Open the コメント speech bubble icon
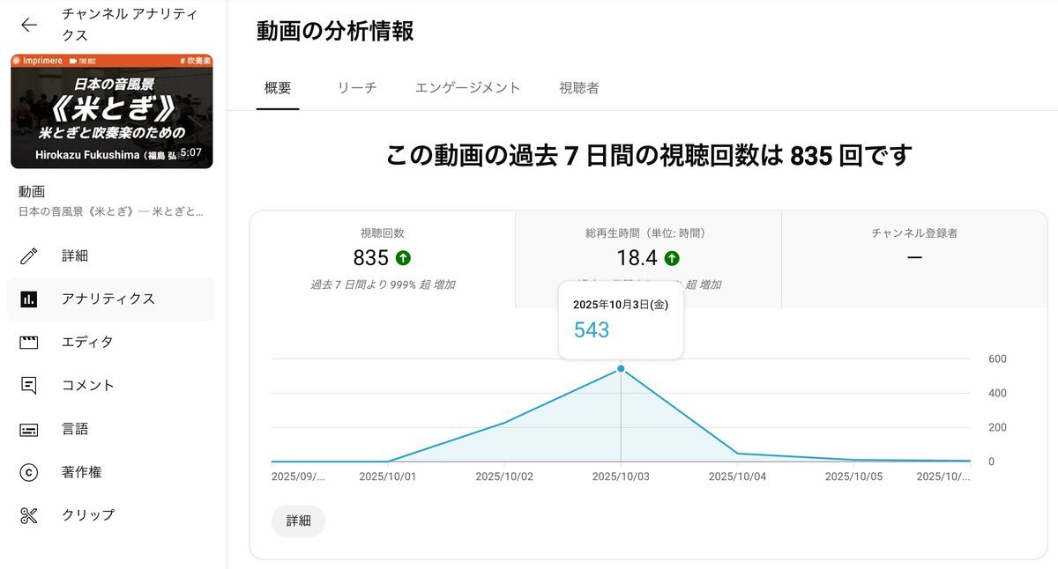1058x569 pixels. [29, 386]
